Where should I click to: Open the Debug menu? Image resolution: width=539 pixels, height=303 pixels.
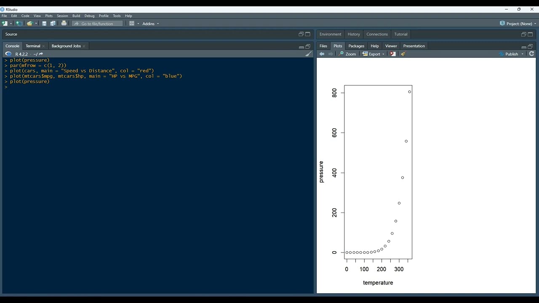(x=89, y=16)
